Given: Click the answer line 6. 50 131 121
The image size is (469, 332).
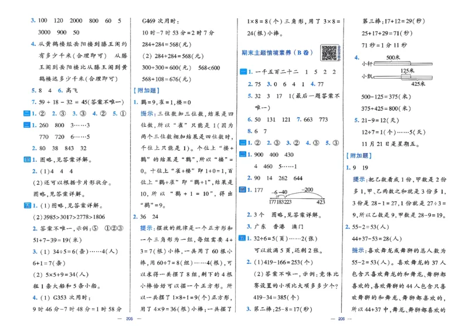Looking at the screenshot, I should (269, 120).
